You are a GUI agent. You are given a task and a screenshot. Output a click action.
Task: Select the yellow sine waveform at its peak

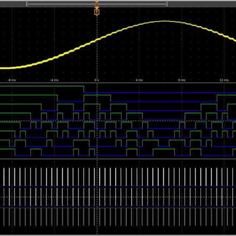pyautogui.click(x=164, y=22)
